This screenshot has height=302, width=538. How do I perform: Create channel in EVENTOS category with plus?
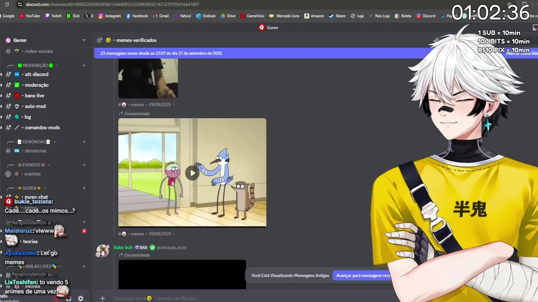click(x=84, y=165)
